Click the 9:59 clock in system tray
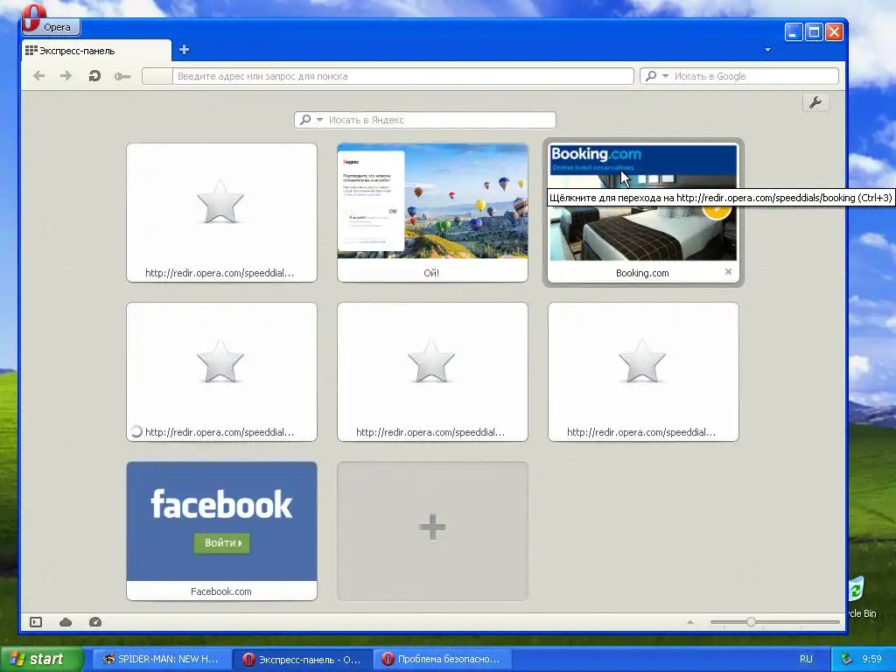Viewport: 896px width, 672px height. 871,659
